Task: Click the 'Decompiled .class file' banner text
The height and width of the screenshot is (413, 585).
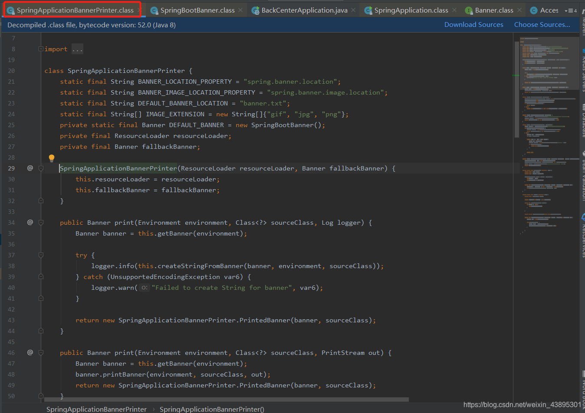Action: 92,25
